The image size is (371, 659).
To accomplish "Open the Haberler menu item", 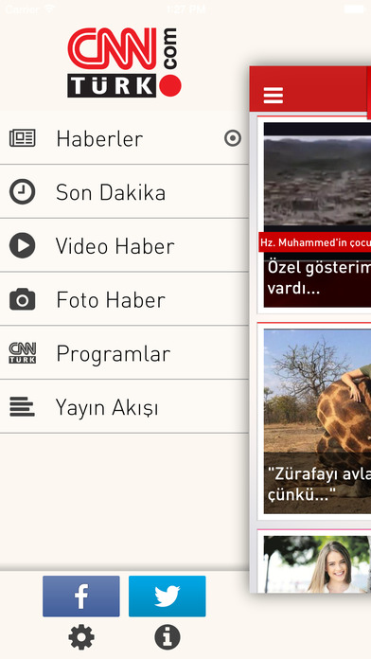I will (124, 138).
